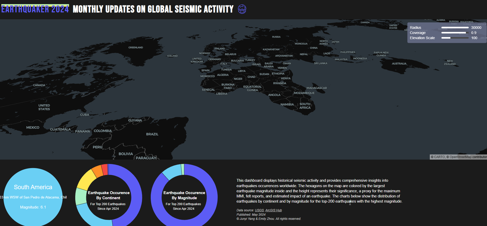Image resolution: width=487 pixels, height=226 pixels.
Task: Click the EARTHQUAKER 2024 title logo
Action: pos(35,9)
